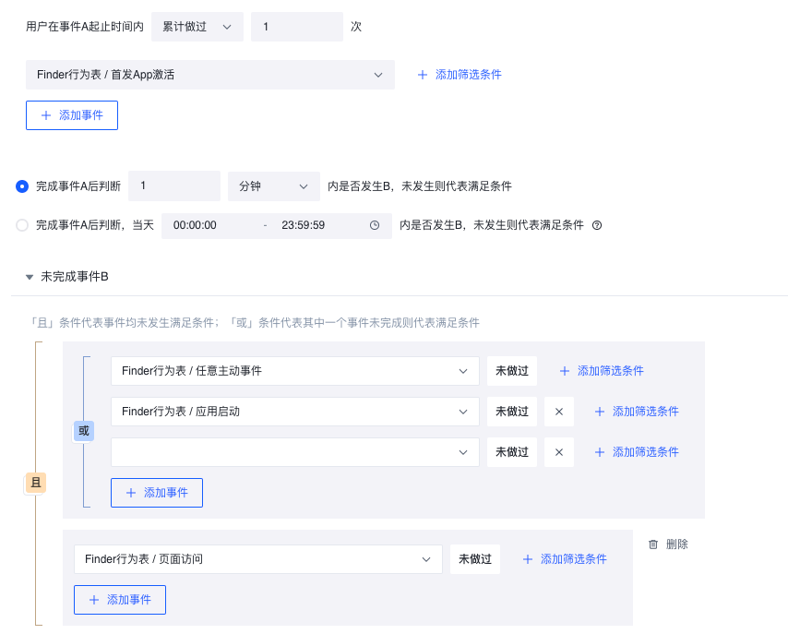Viewport: 788px width, 634px height.
Task: Toggle the 或 logic operator badge
Action: pyautogui.click(x=84, y=431)
